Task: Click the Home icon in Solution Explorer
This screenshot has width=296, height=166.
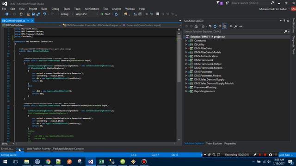Action: [196, 26]
